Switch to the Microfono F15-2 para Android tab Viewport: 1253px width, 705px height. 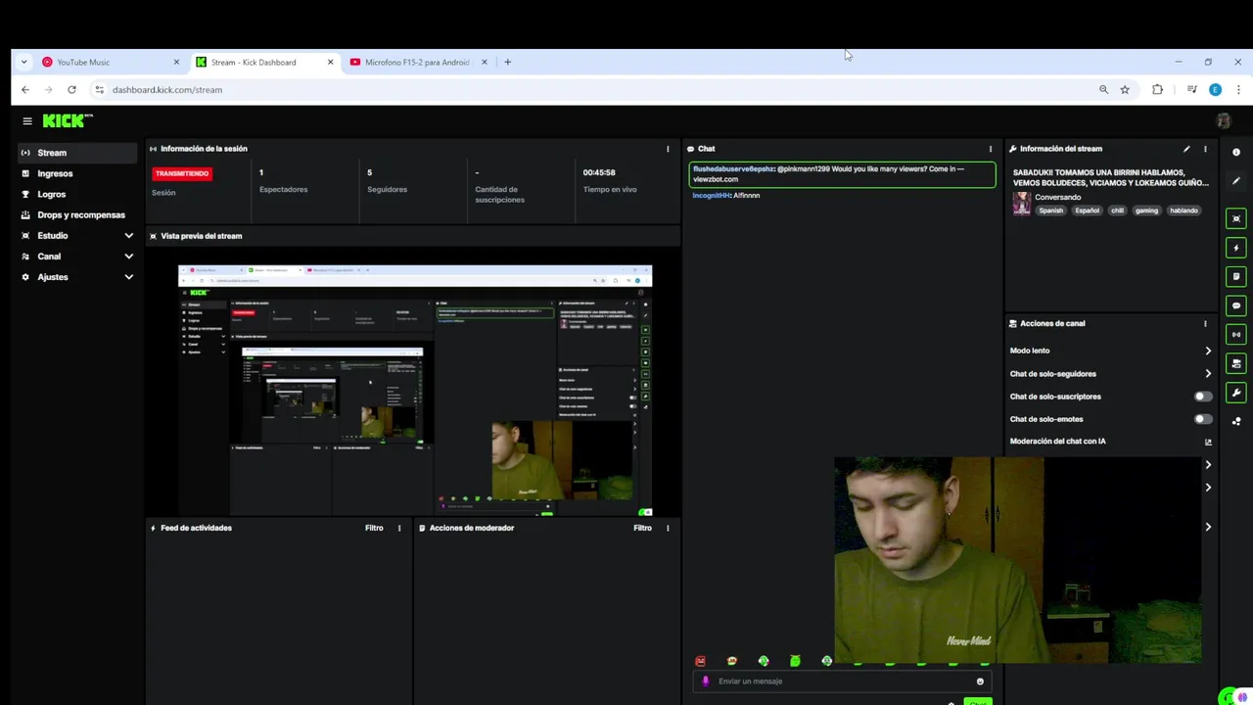coord(416,62)
